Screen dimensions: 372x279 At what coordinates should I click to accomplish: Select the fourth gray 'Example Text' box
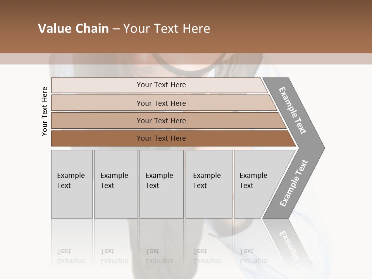208,184
